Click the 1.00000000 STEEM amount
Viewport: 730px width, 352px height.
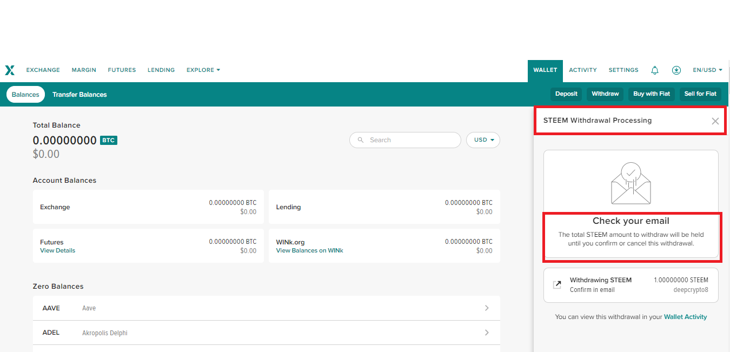(681, 280)
